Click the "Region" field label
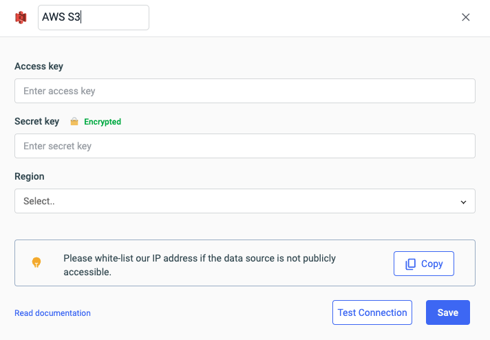This screenshot has height=340, width=490. 30,176
